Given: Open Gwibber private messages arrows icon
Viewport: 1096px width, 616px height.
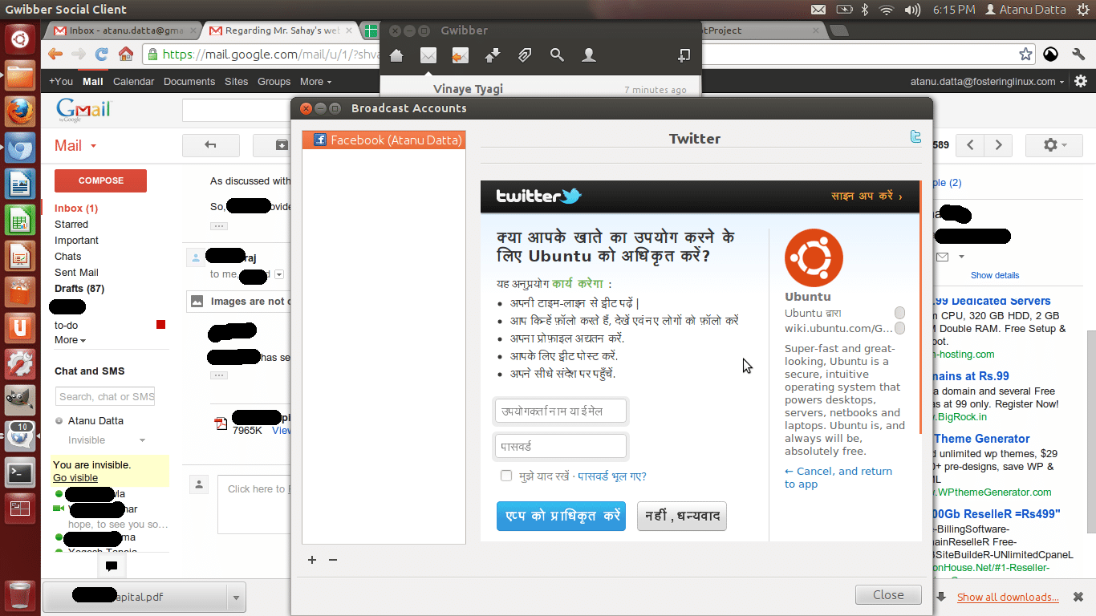Looking at the screenshot, I should 492,55.
